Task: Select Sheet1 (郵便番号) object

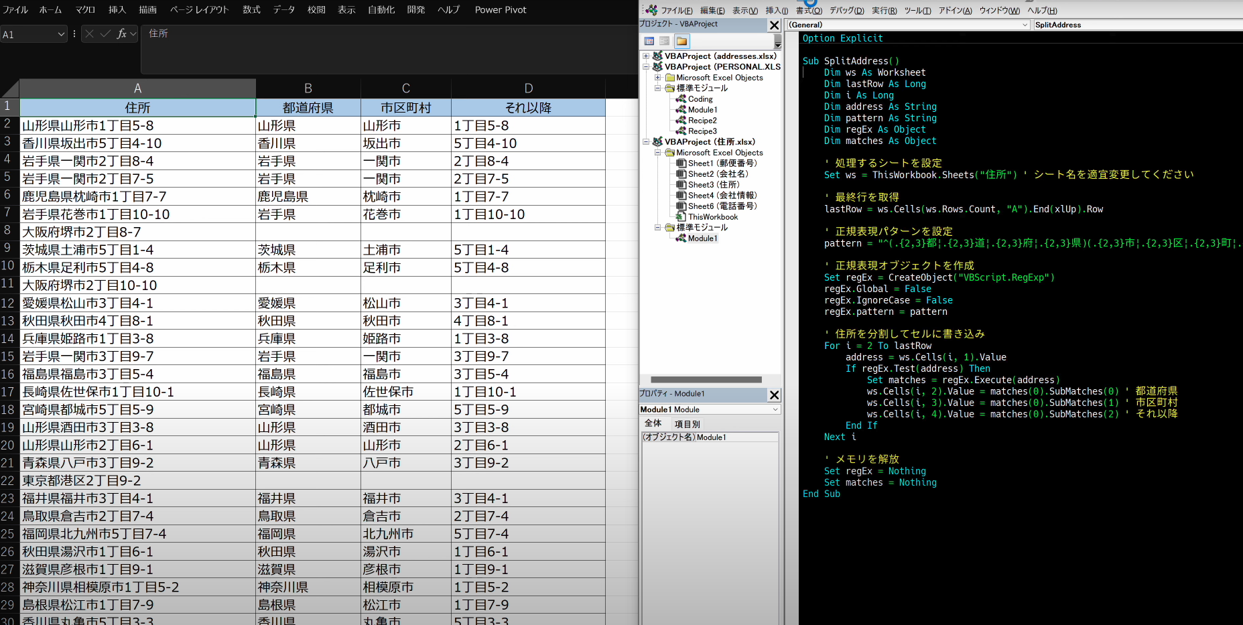Action: click(x=722, y=163)
